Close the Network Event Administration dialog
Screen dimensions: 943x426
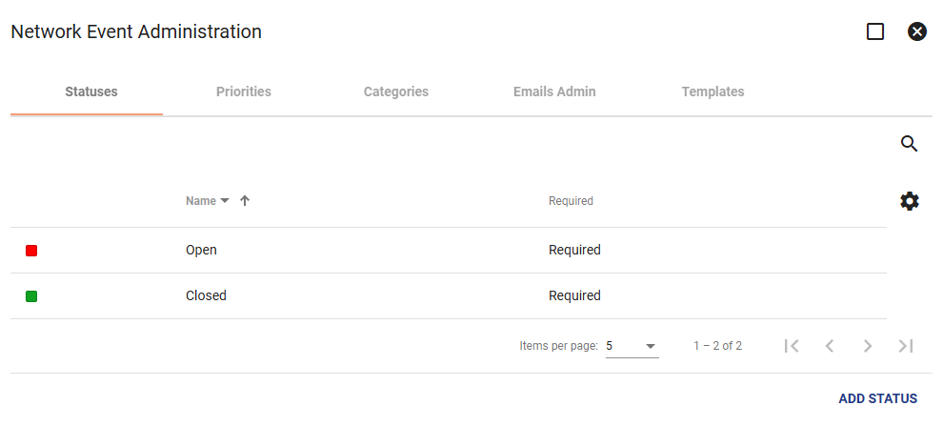pos(916,31)
